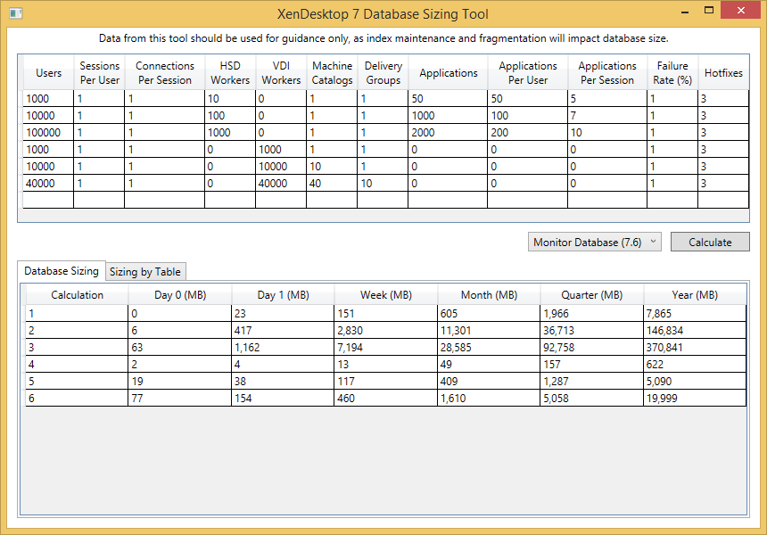Click the Year (MB) column header
This screenshot has height=535, width=767.
coord(695,295)
